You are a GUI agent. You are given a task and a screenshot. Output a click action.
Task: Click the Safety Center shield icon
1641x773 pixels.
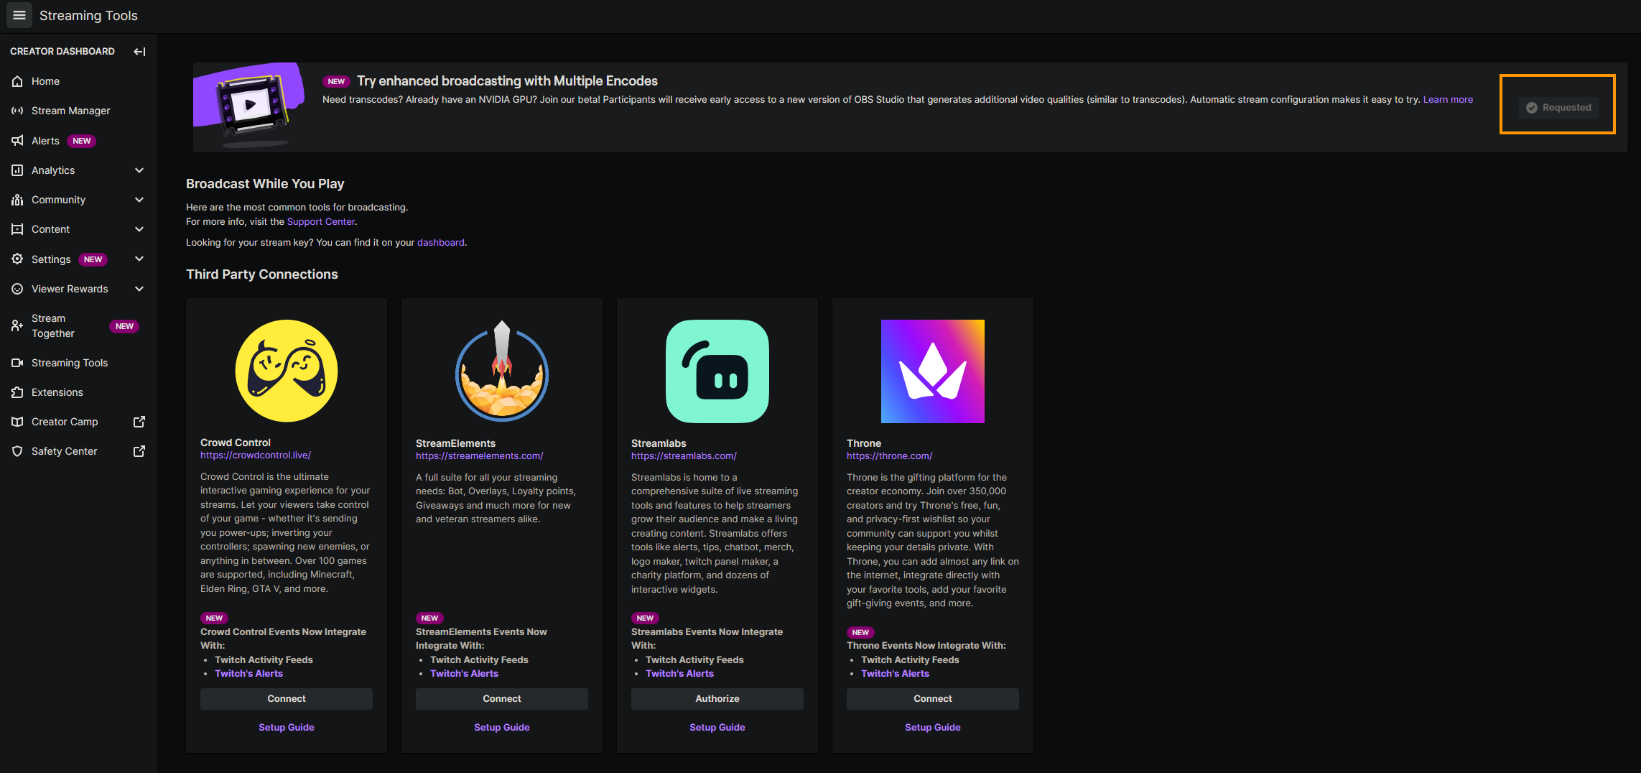click(x=17, y=451)
